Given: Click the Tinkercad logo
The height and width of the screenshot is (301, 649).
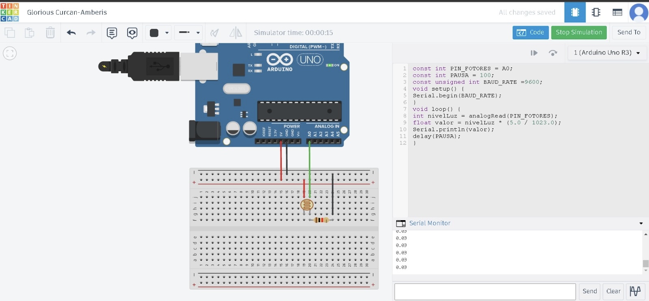Looking at the screenshot, I should click(x=10, y=12).
